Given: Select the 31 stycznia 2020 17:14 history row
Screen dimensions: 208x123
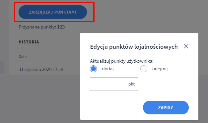Looking at the screenshot, I should click(x=44, y=69).
